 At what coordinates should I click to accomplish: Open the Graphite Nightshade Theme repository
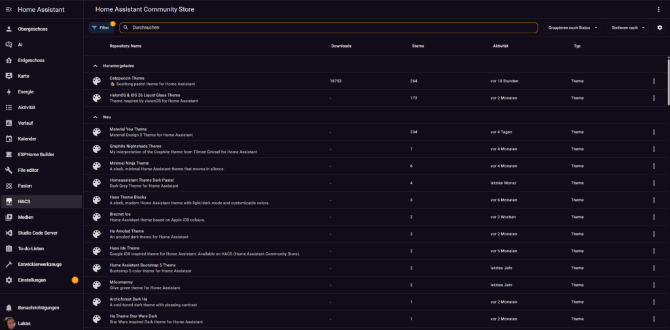click(135, 146)
